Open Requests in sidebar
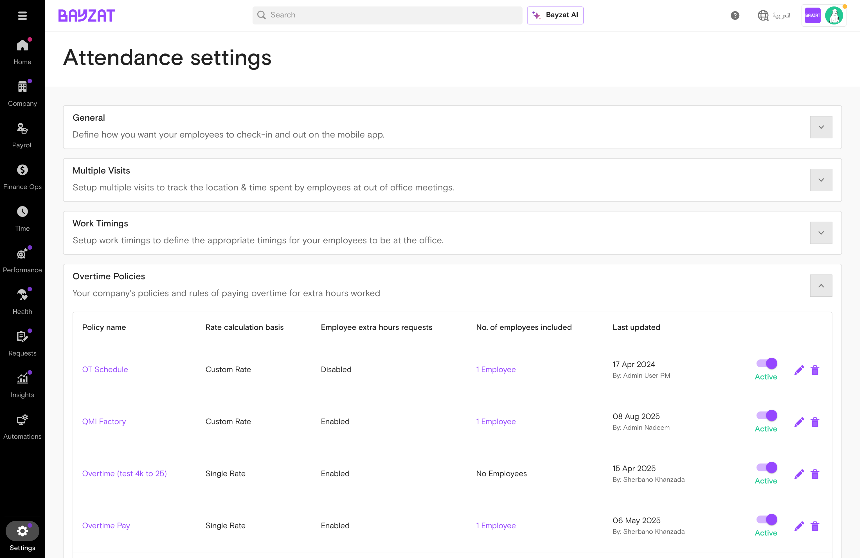 click(22, 343)
